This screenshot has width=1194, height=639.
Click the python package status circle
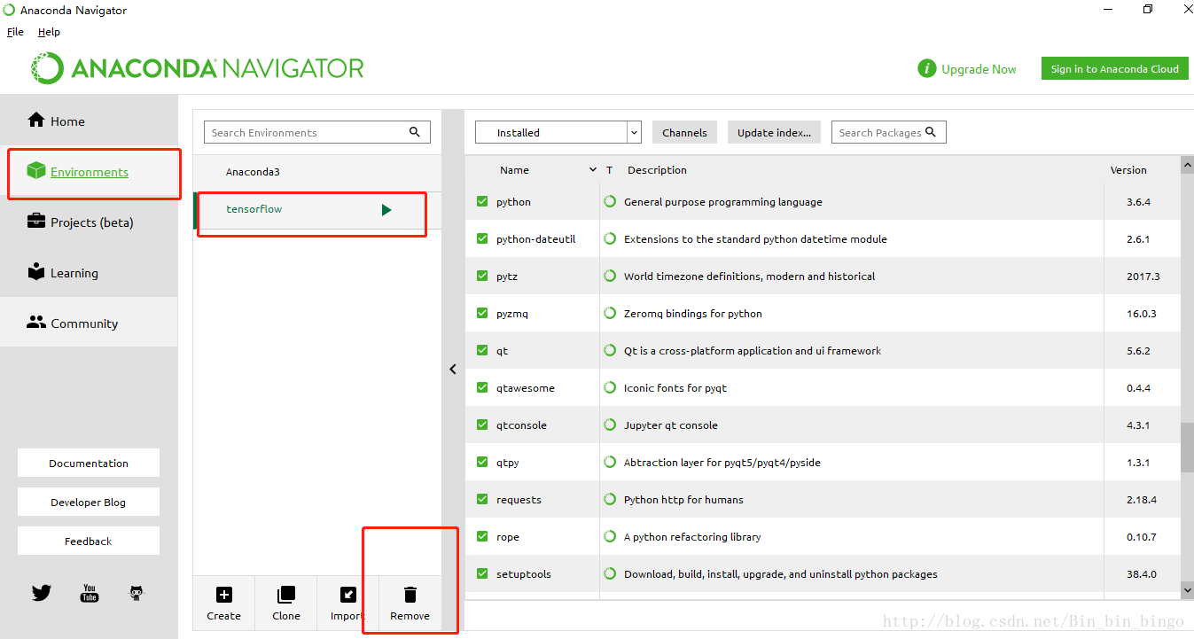[x=610, y=201]
